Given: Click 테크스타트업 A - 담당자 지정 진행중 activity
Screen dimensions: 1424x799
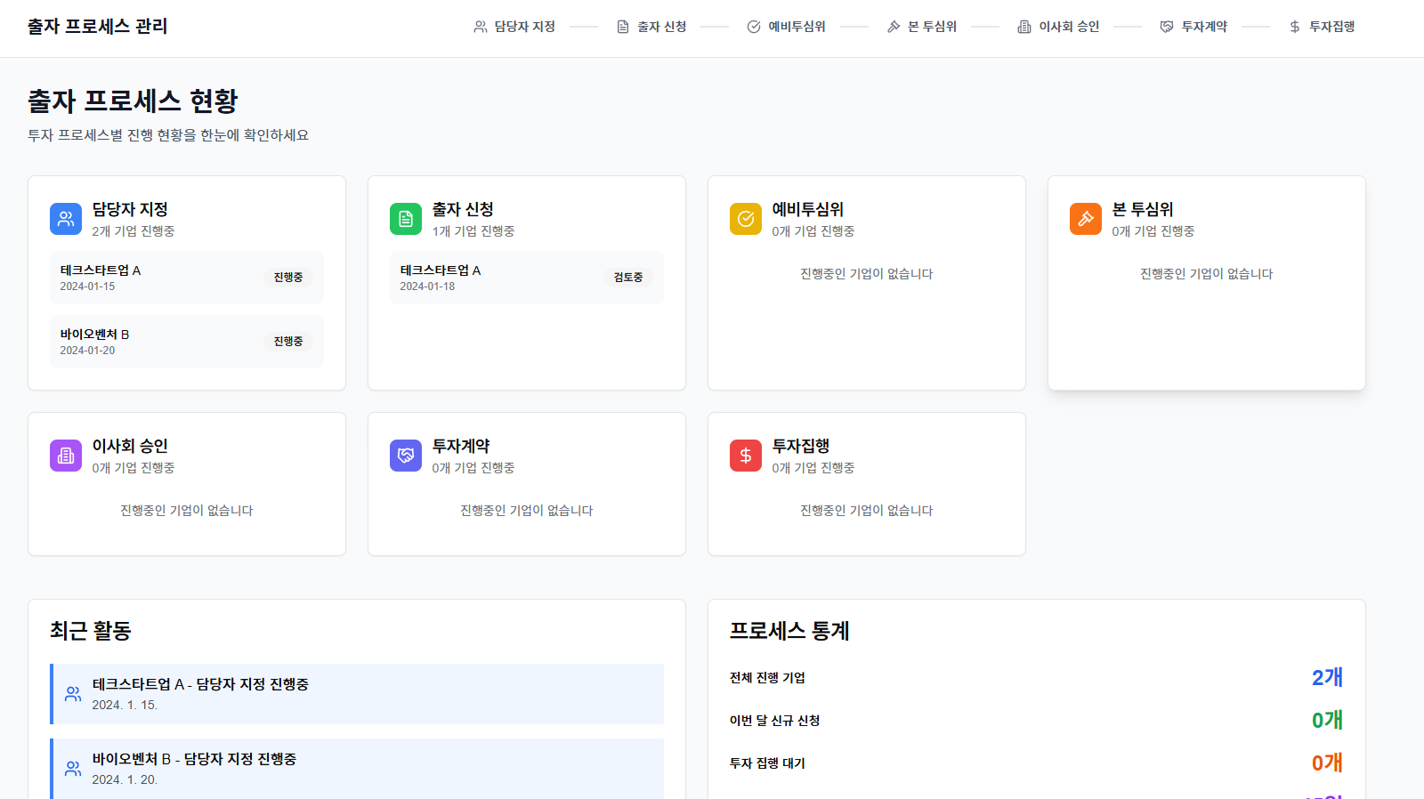Looking at the screenshot, I should pyautogui.click(x=357, y=694).
